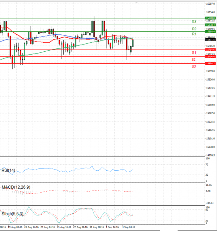The width and height of the screenshot is (217, 231).
Task: Click the 25 Aug 16:16 time label
Action: coord(64,227)
